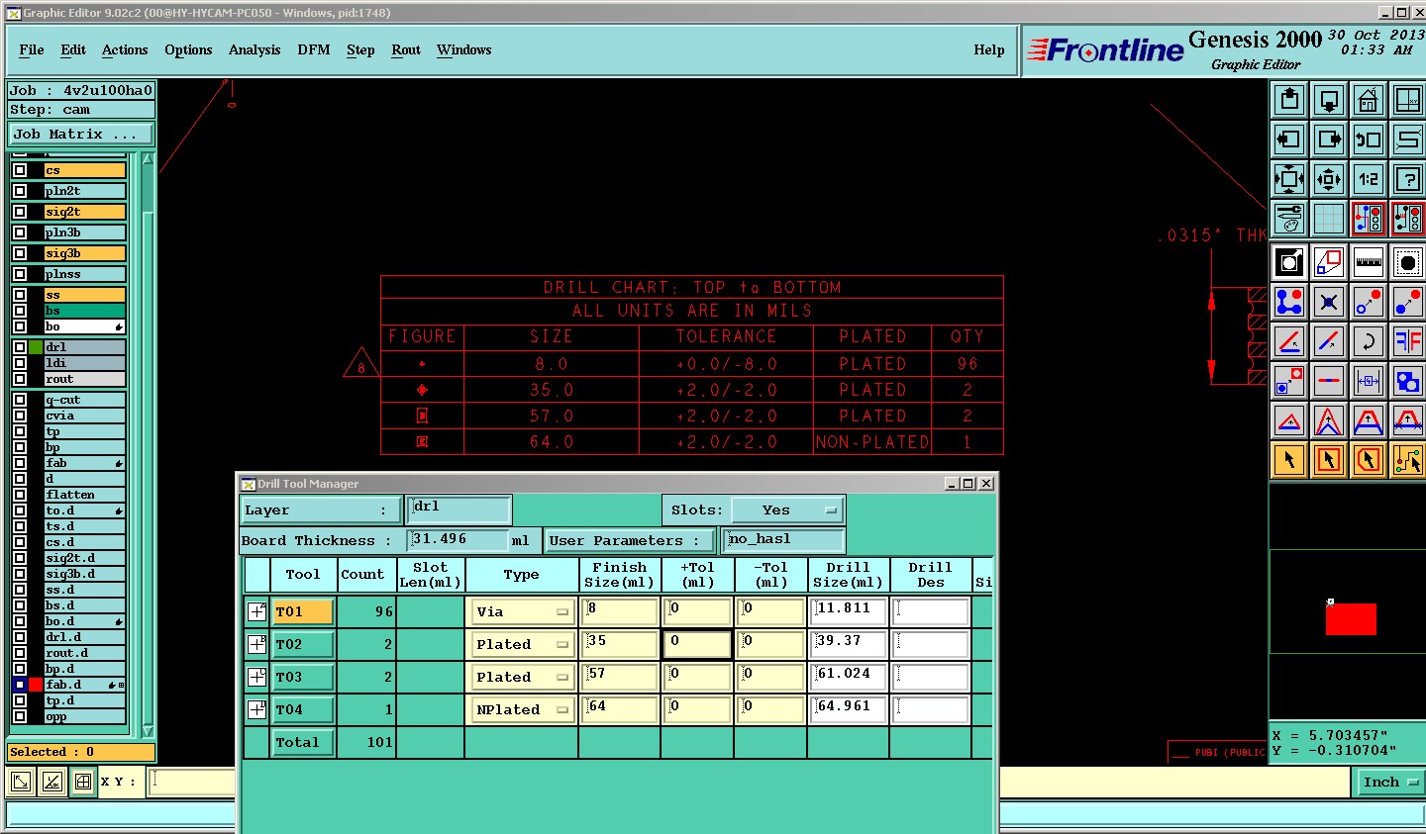Click the question mark help icon

tap(1407, 179)
